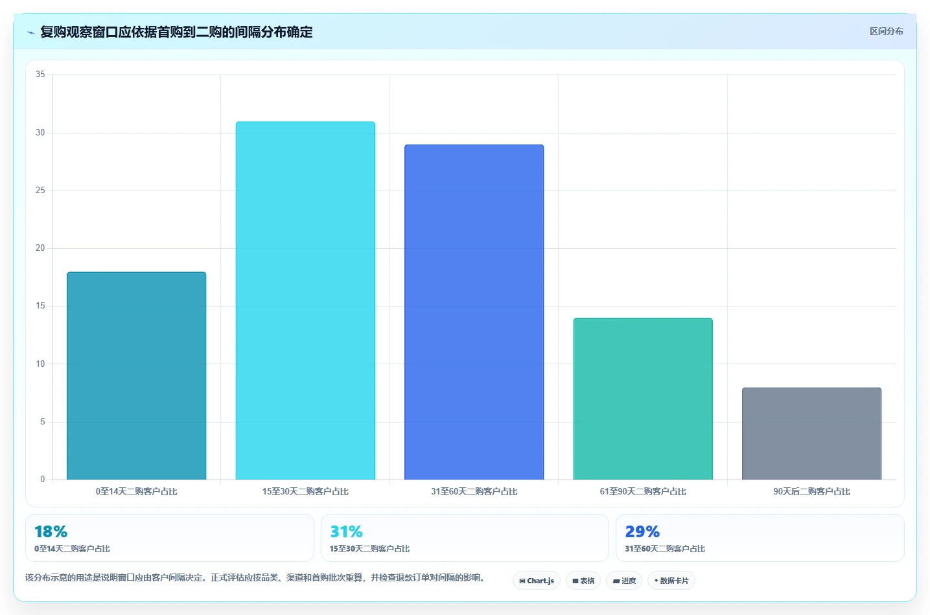Screen dimensions: 930x615
Task: Click the y-axis value 10
Action: [x=40, y=364]
